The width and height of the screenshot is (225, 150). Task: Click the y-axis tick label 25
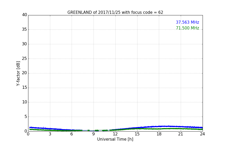tap(24, 58)
